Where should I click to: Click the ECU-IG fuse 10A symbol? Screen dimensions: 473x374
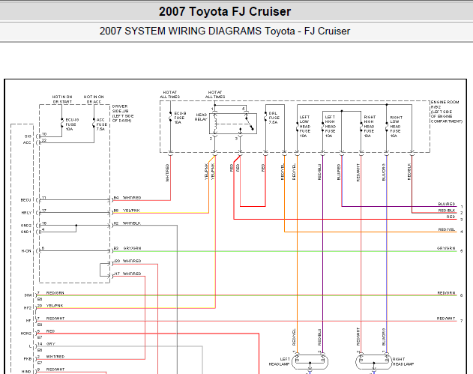(x=62, y=122)
